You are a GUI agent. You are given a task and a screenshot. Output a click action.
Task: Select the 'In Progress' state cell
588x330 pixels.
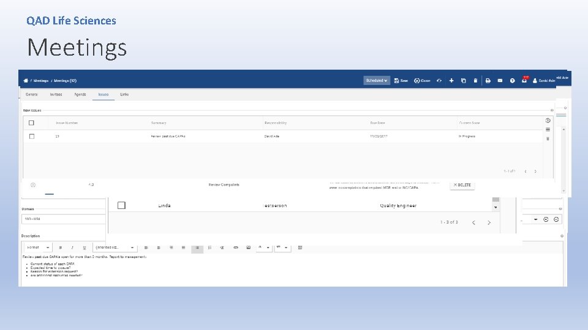(x=467, y=136)
